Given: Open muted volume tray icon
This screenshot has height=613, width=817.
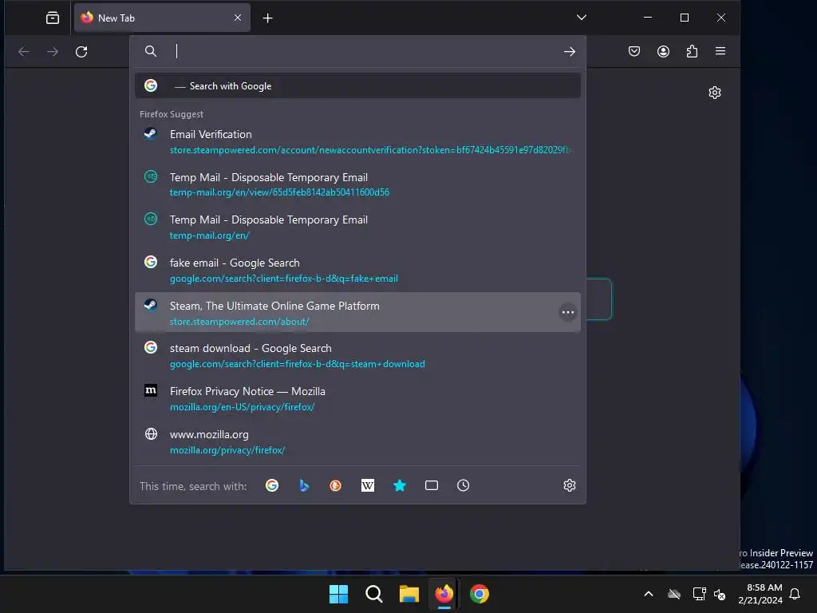Looking at the screenshot, I should (x=720, y=594).
